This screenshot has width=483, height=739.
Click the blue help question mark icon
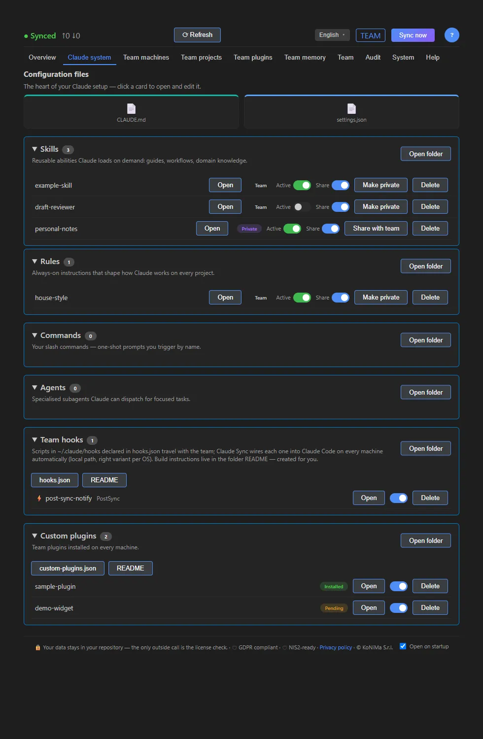click(x=451, y=35)
